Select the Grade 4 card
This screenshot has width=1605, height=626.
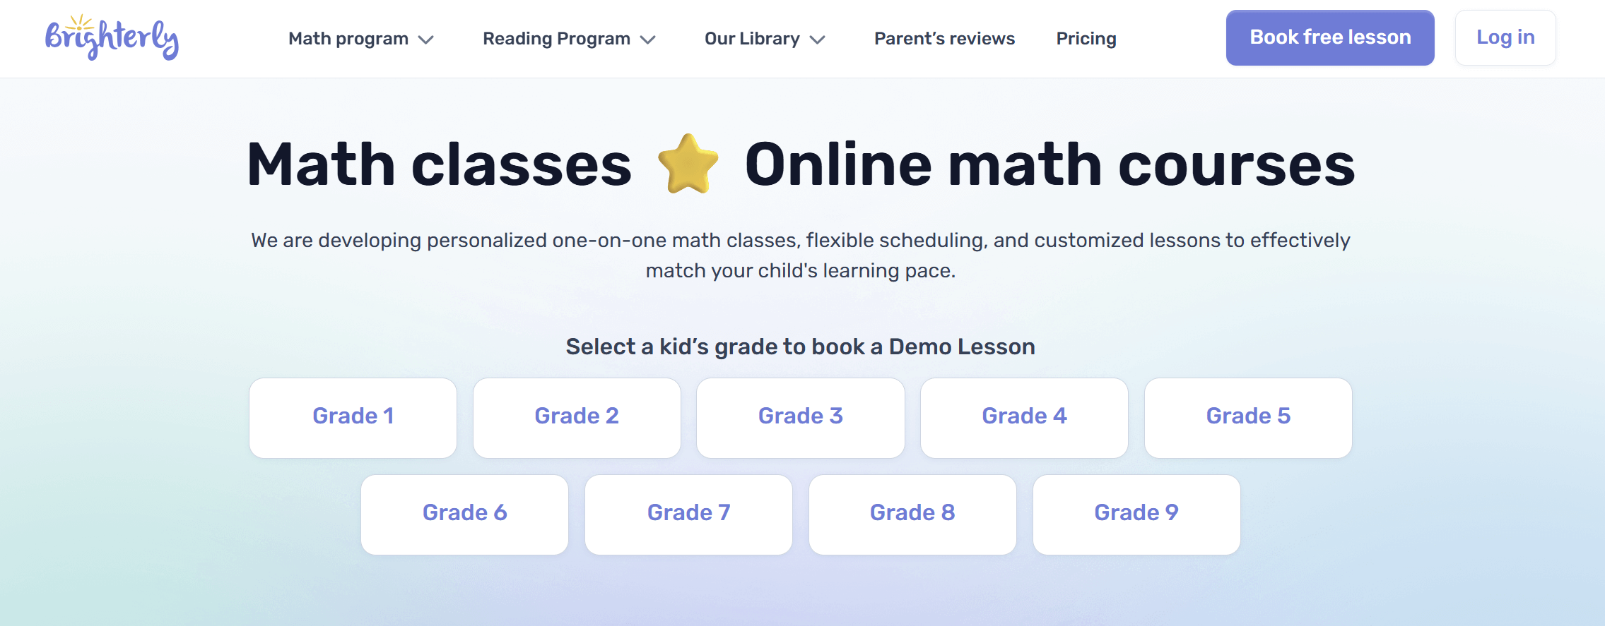click(1024, 417)
